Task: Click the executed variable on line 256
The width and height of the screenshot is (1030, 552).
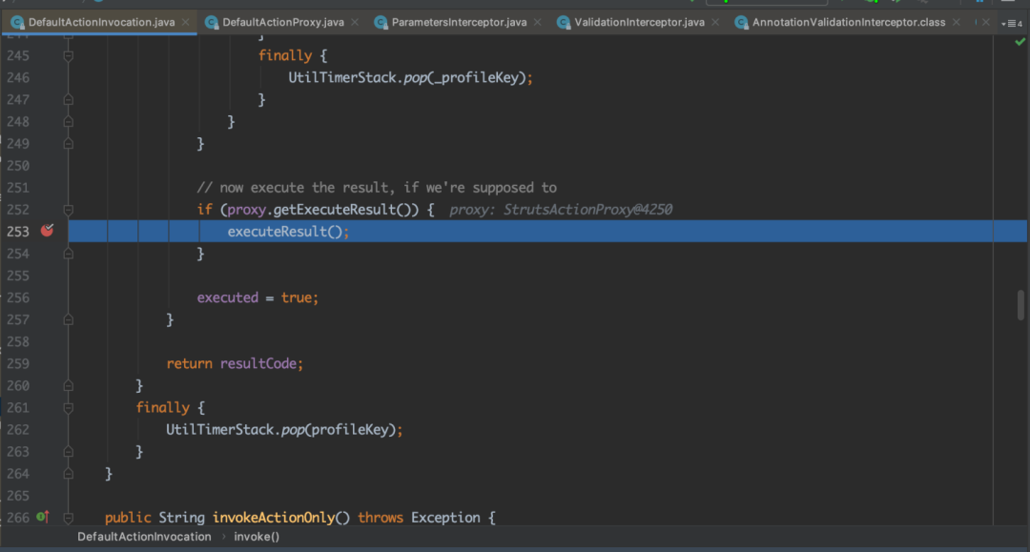Action: click(227, 298)
